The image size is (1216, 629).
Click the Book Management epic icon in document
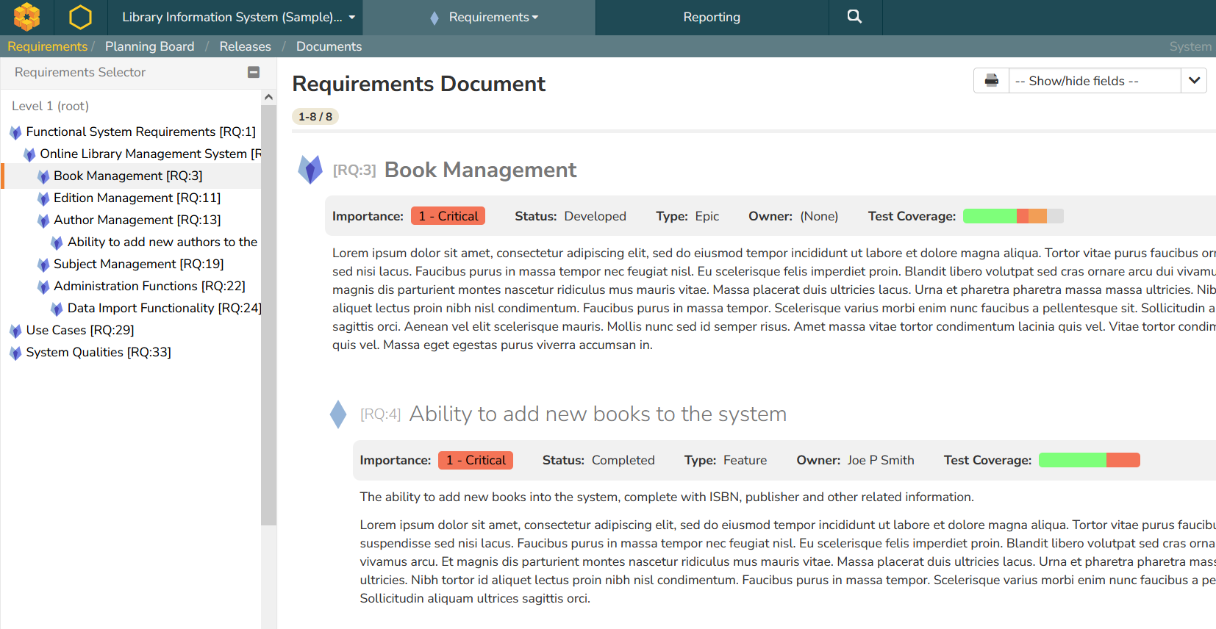tap(310, 170)
